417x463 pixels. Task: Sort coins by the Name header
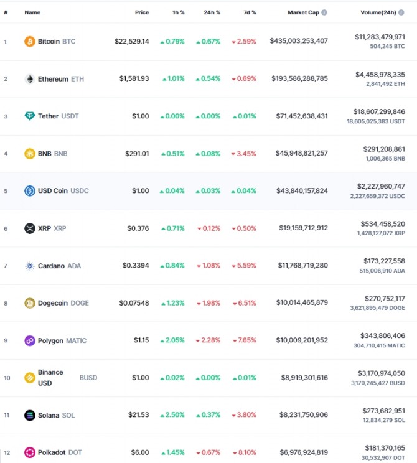point(32,12)
